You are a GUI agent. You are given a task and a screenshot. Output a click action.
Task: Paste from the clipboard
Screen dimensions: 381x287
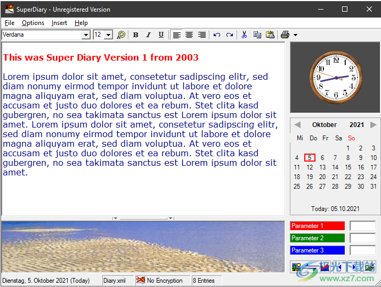click(270, 35)
